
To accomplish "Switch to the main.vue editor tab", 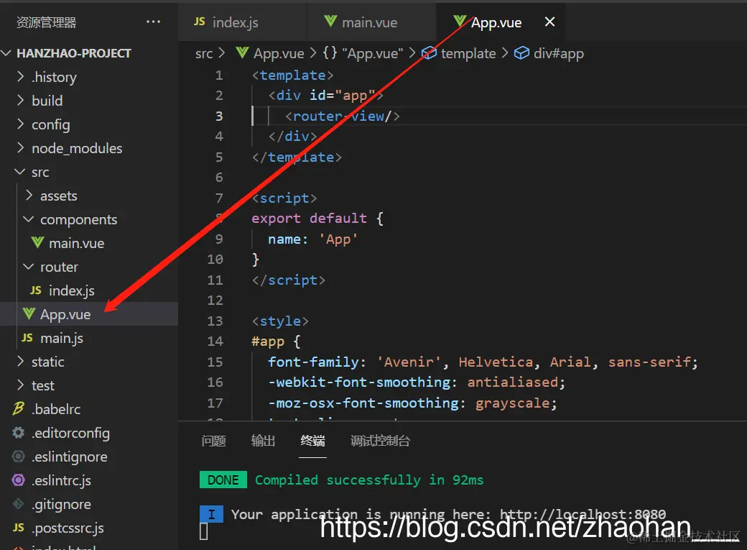I will pyautogui.click(x=371, y=22).
